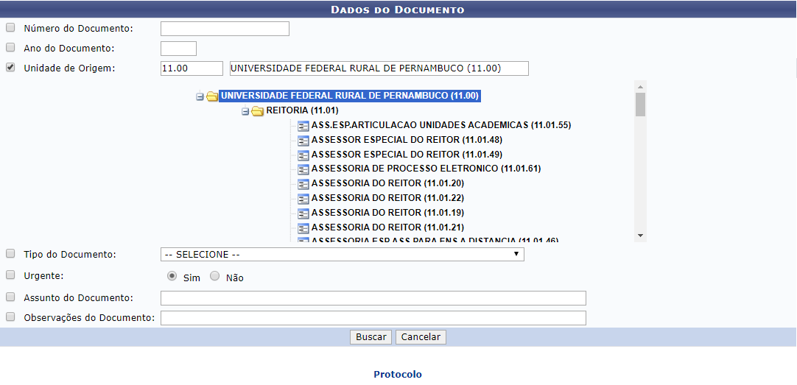Select UNIVERSIDADE FEDERAL RURAL DE PERNAMBUCO (11.00) in tree
Viewport: 797px width, 385px height.
350,96
